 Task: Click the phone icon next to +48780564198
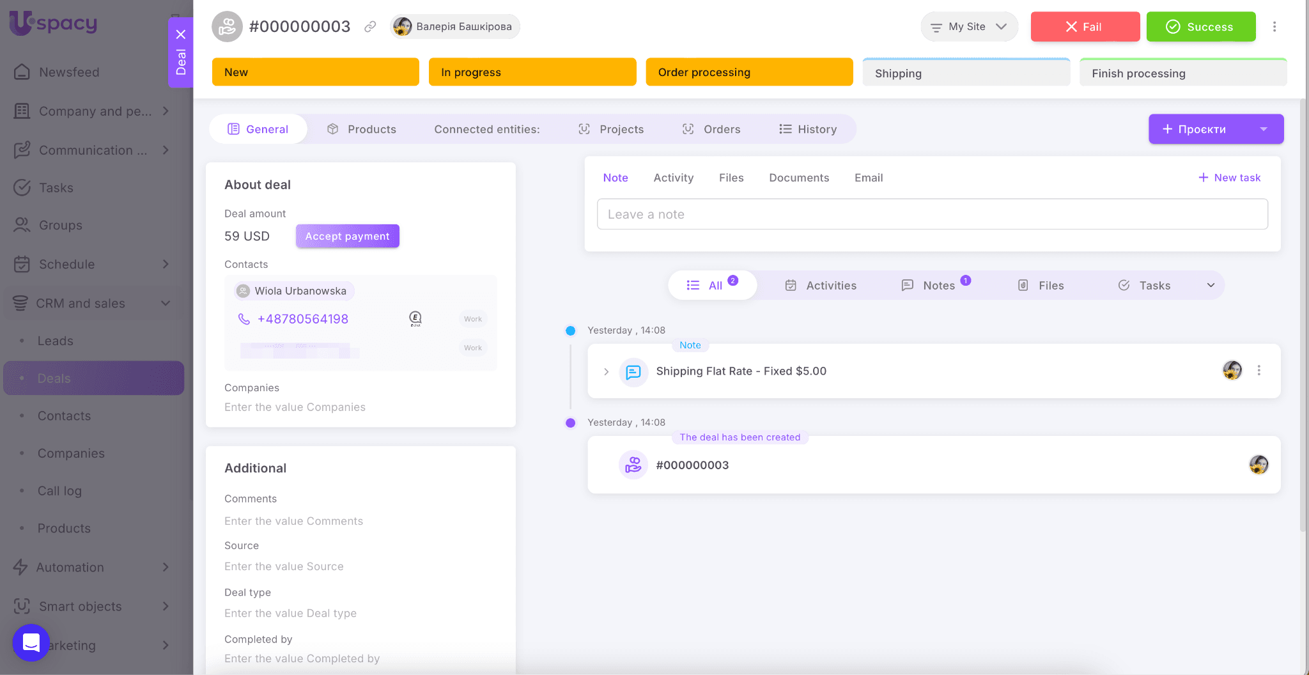click(x=244, y=319)
